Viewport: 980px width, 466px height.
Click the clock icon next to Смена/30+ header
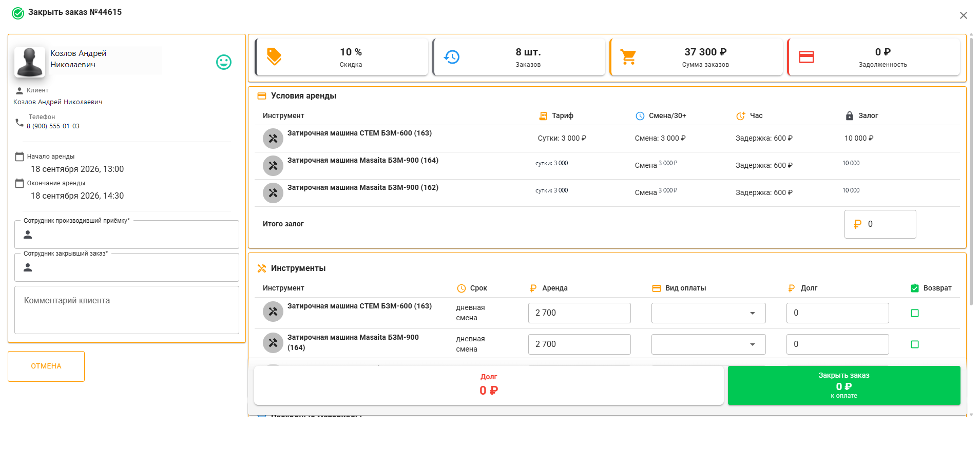coord(640,116)
